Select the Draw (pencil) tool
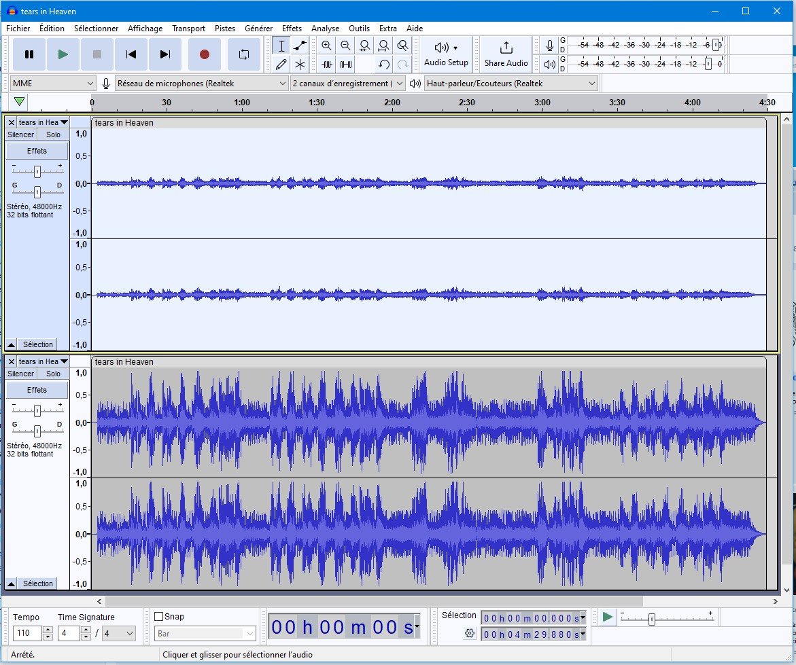The width and height of the screenshot is (796, 665). (281, 65)
